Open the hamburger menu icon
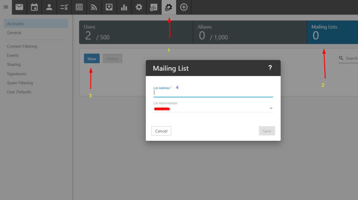The image size is (358, 200). pos(6,7)
